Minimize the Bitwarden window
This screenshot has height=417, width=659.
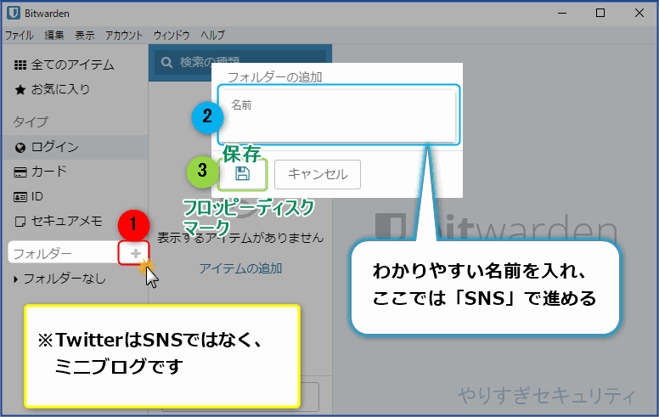coord(562,13)
